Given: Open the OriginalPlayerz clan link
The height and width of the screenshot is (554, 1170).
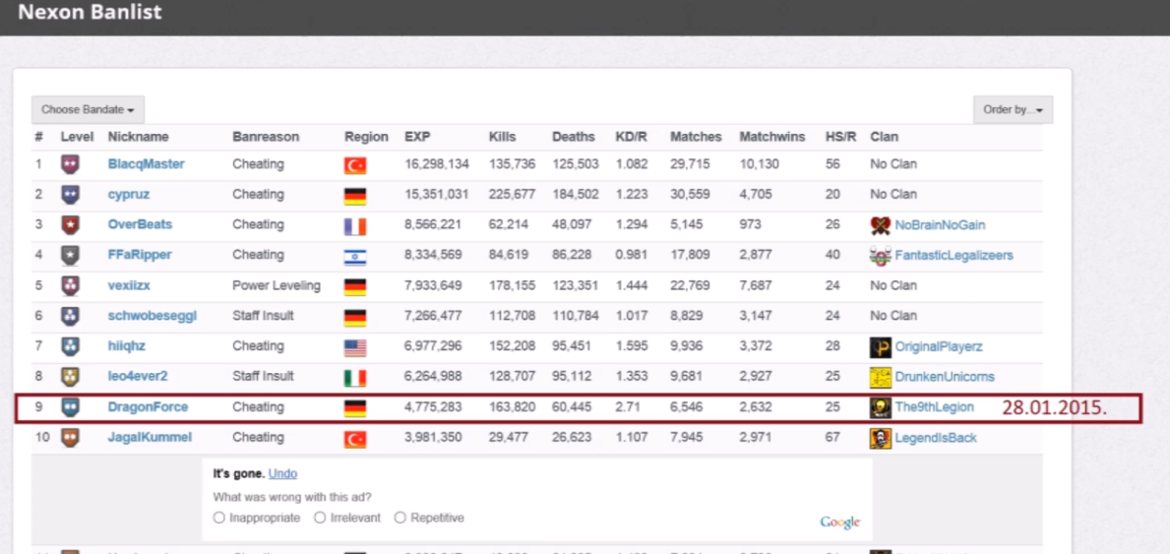Looking at the screenshot, I should coord(939,346).
